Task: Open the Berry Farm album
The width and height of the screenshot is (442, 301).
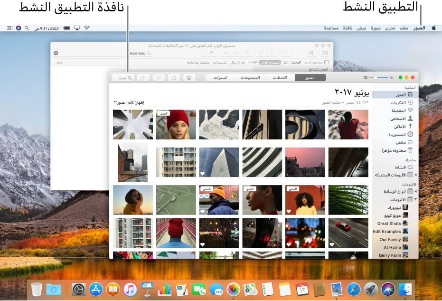Action: (x=394, y=255)
